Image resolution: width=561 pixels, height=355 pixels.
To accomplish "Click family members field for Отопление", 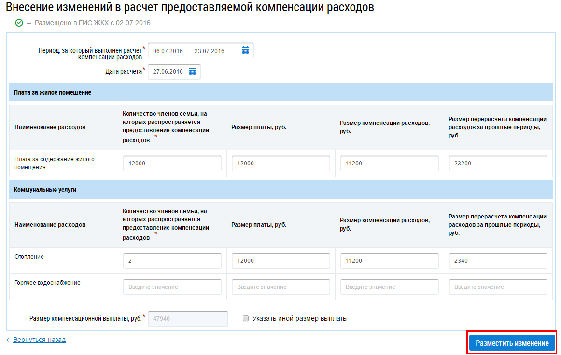I will point(172,261).
